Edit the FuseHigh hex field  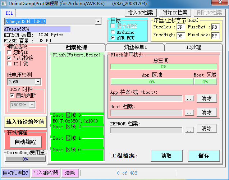tap(181, 36)
